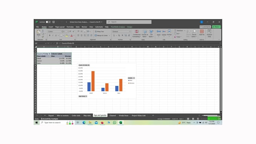The width and height of the screenshot is (256, 144).
Task: Toggle Bold formatting
Action: coord(50,36)
